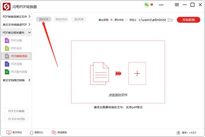
Task: Minimize the converter window
Action: point(184,5)
